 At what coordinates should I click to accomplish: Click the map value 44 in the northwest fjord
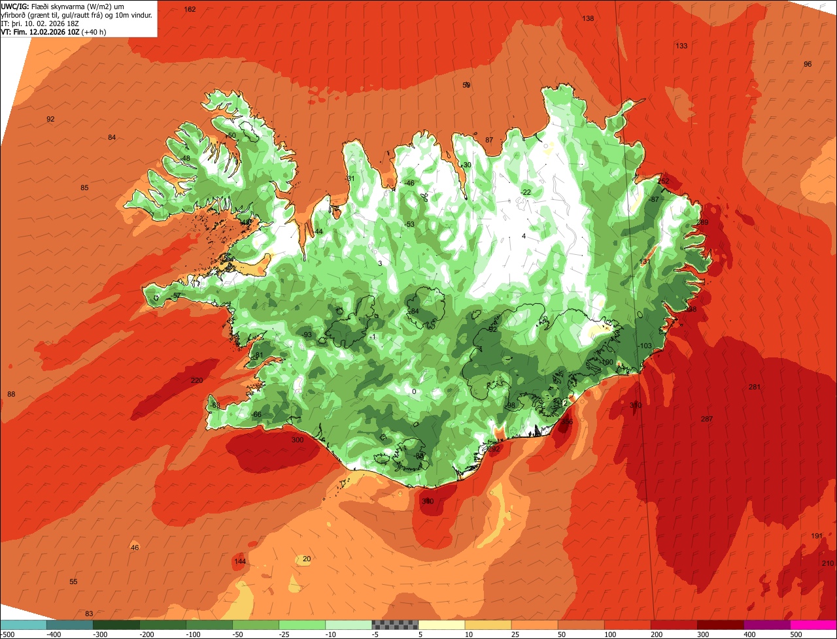318,232
